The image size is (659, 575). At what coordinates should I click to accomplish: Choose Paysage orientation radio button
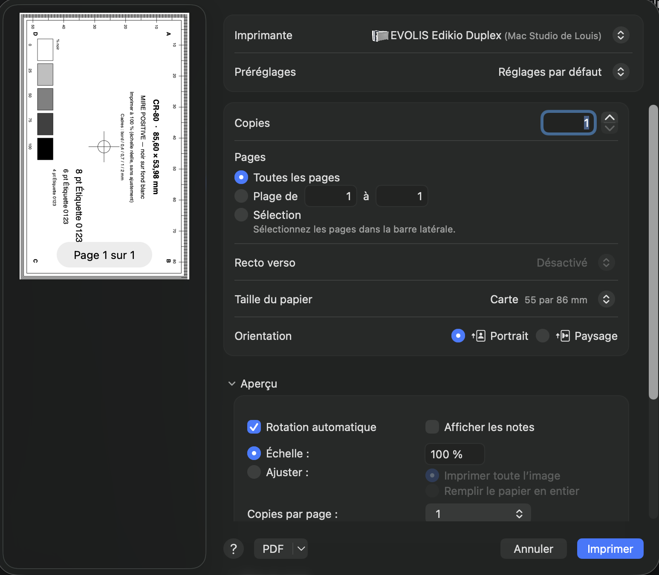click(x=542, y=336)
